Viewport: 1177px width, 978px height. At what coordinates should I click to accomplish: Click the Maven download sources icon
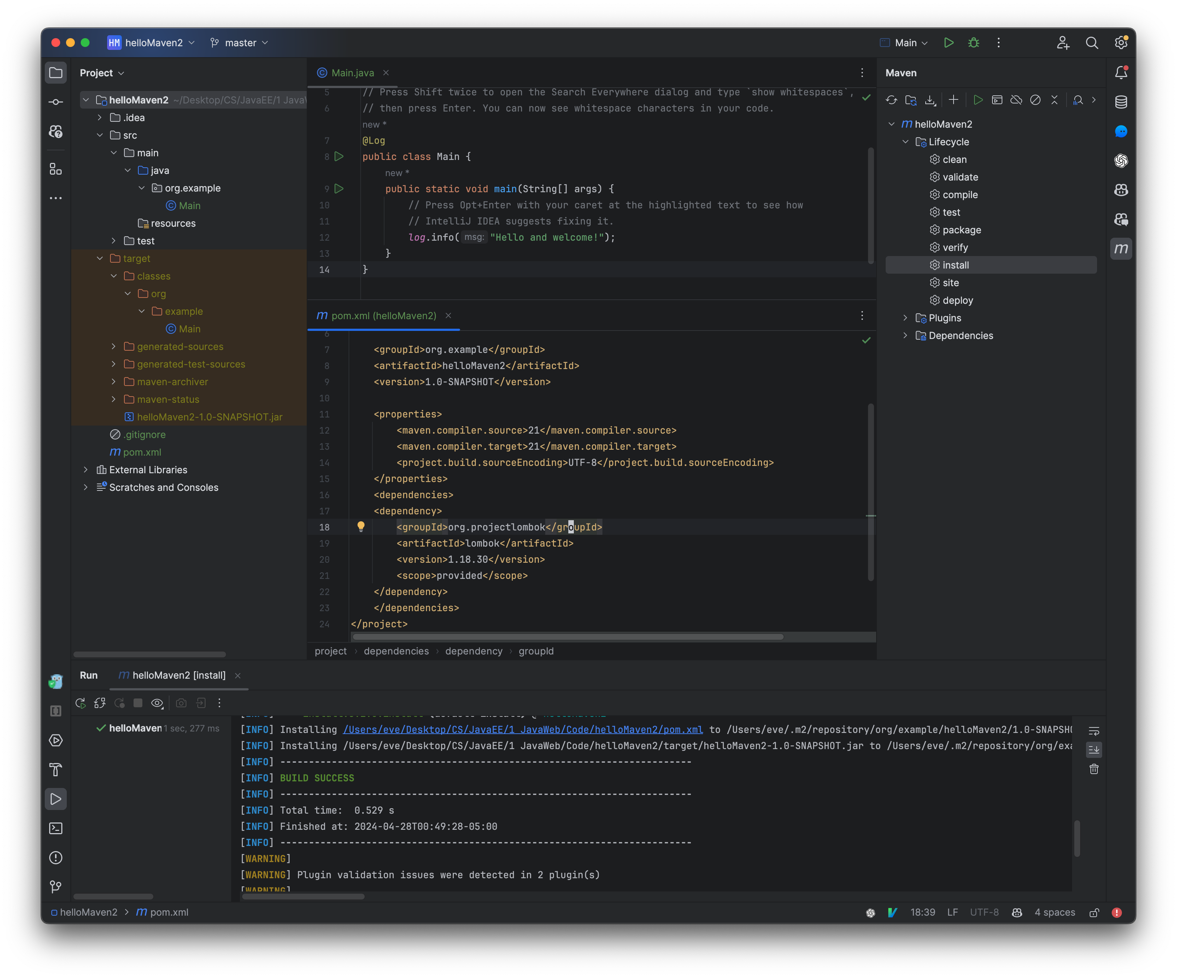point(930,101)
